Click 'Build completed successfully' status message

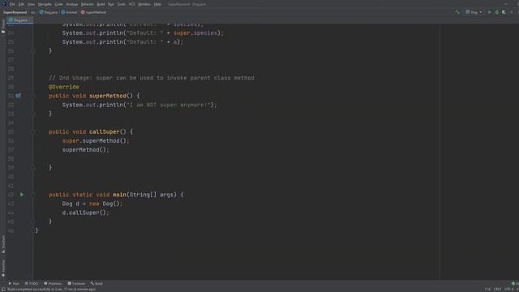tap(51, 290)
